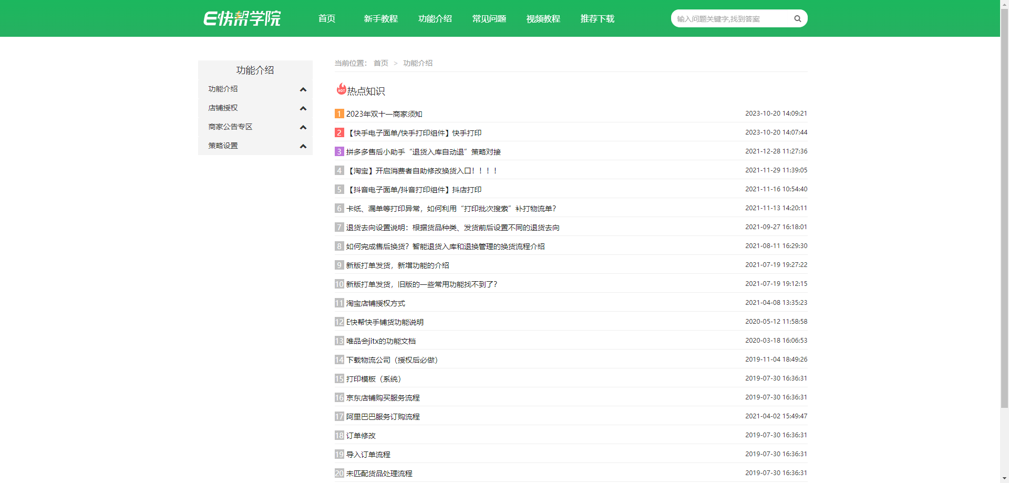
Task: Collapse the 商家公告专区 sidebar section
Action: tap(303, 127)
